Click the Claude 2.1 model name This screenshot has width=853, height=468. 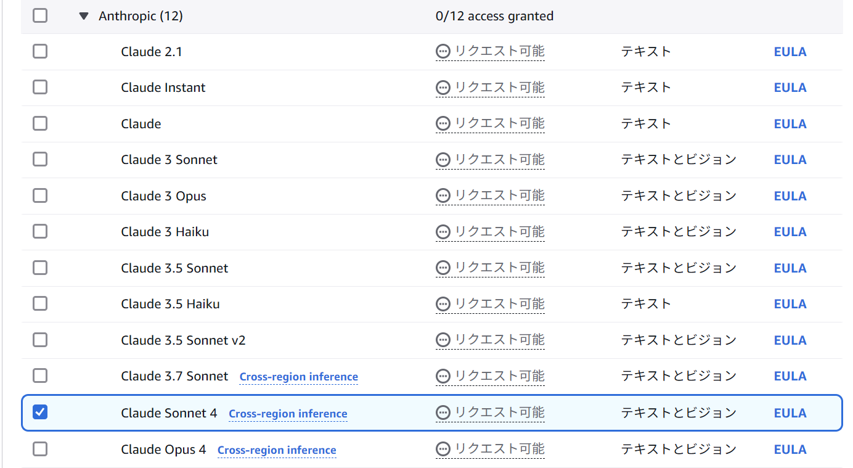[x=152, y=52]
